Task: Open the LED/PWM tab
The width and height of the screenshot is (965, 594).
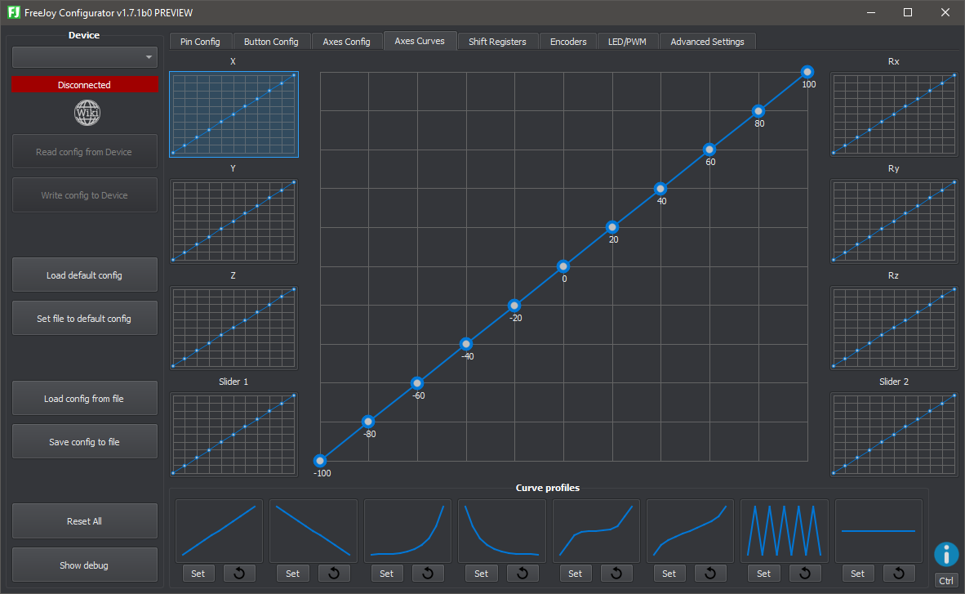Action: pos(627,42)
